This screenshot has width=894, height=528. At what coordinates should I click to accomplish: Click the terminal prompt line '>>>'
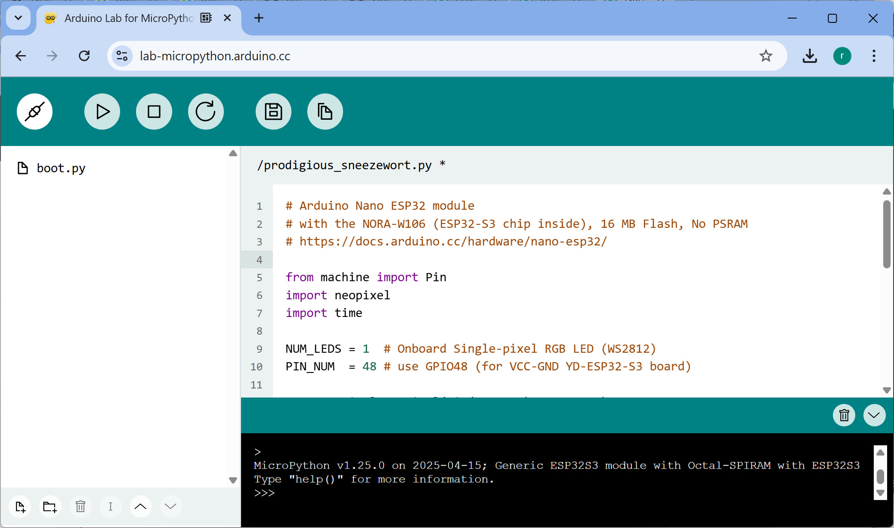tap(264, 493)
